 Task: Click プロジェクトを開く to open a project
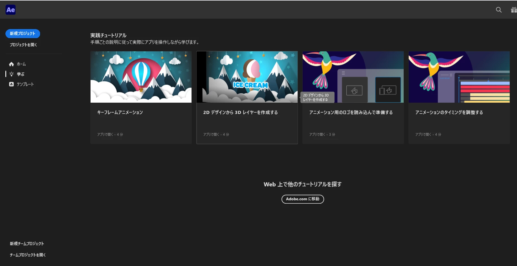(23, 45)
